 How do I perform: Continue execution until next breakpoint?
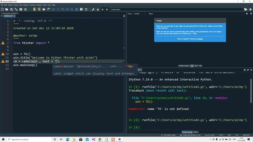[x=72, y=9]
